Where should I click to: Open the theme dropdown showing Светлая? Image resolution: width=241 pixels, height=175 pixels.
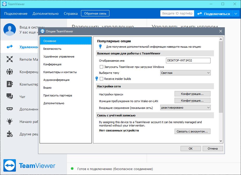pos(185,73)
